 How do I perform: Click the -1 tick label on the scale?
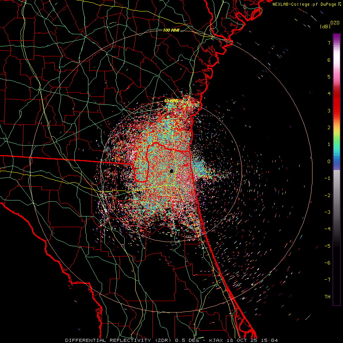[x=327, y=178]
